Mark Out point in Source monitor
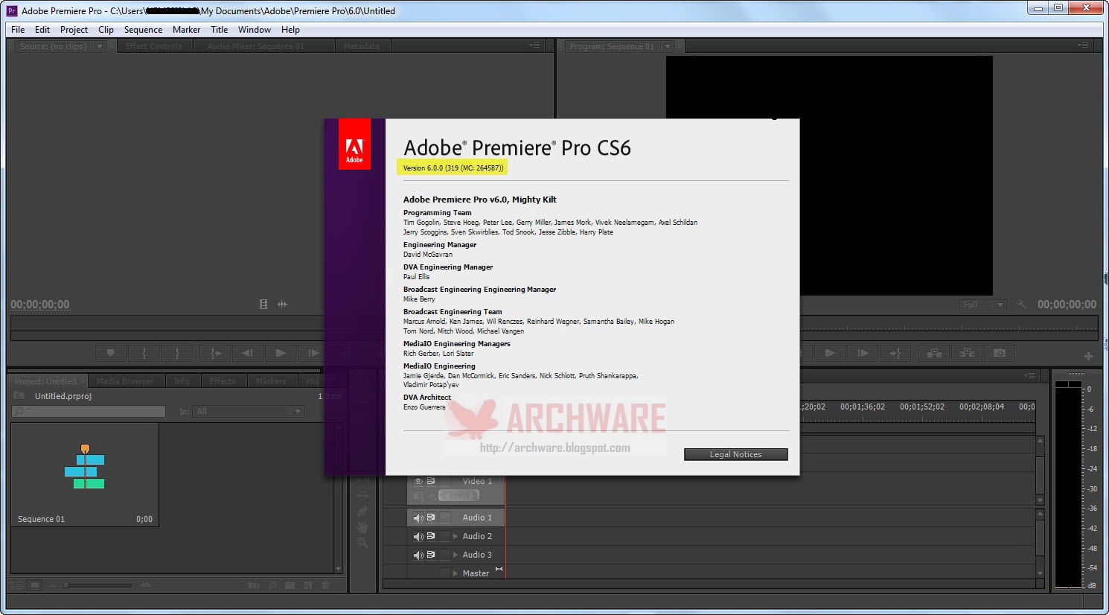Screen dimensions: 1109x615 point(177,353)
